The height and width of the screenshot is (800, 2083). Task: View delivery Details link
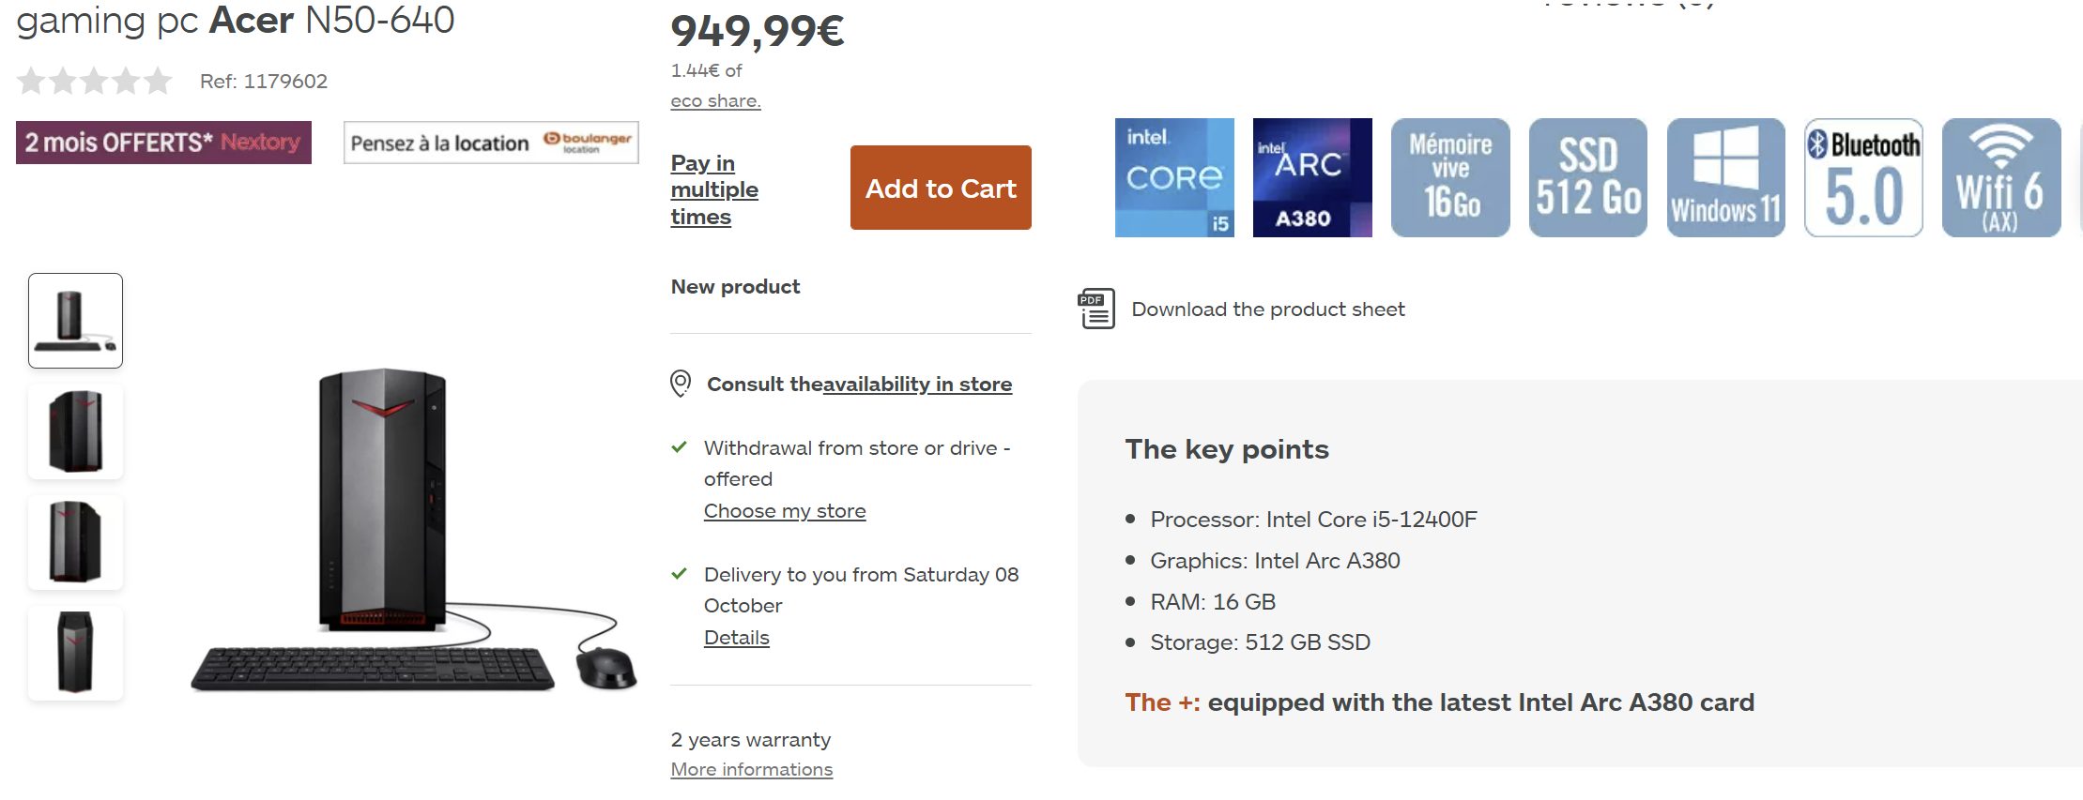tap(737, 638)
